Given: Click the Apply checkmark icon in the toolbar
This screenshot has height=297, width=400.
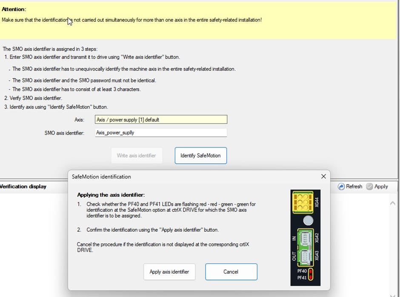Looking at the screenshot, I should (x=369, y=187).
